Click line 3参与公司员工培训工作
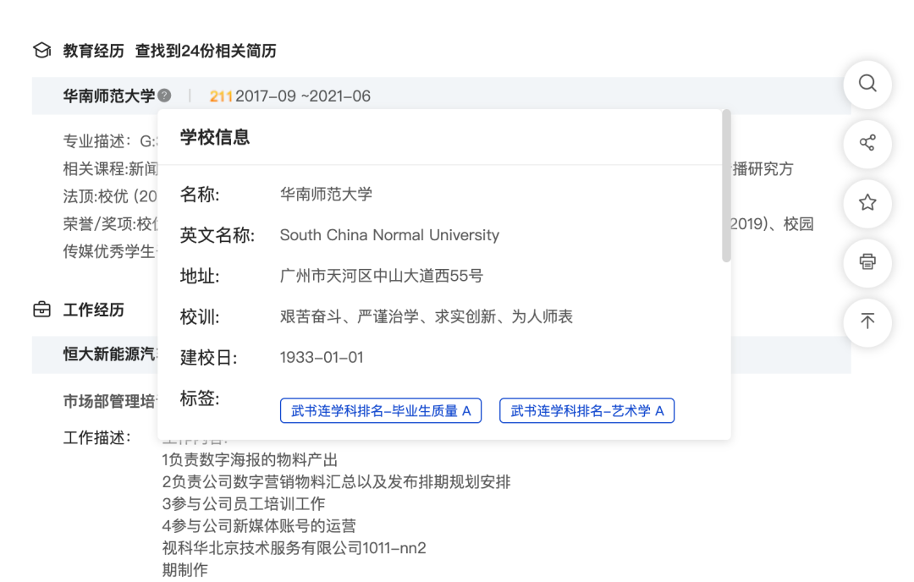 click(x=243, y=504)
